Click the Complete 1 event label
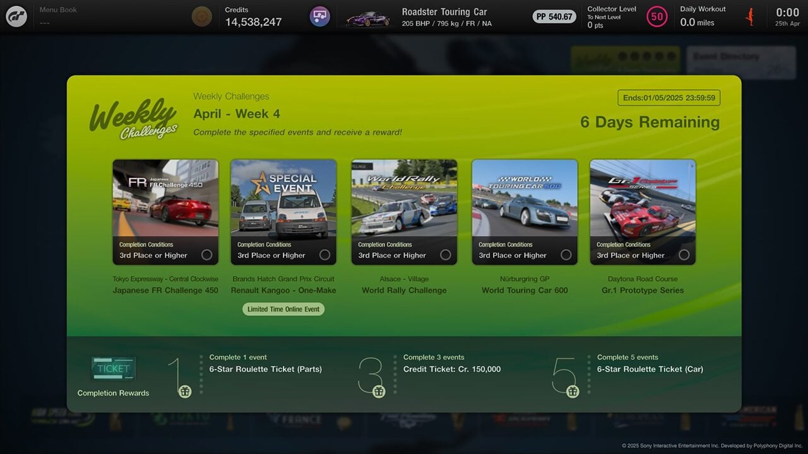 (x=238, y=357)
